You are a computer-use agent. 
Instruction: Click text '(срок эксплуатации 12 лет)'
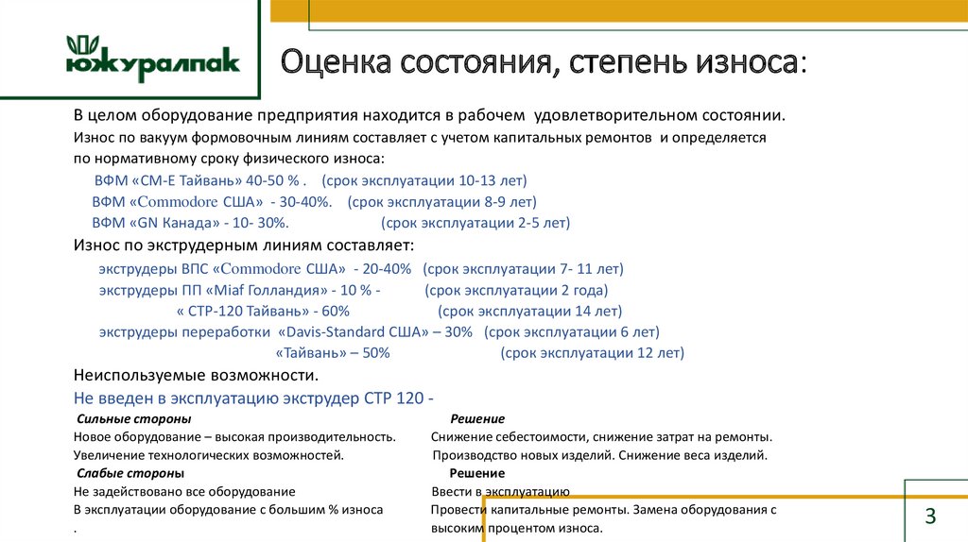593,353
